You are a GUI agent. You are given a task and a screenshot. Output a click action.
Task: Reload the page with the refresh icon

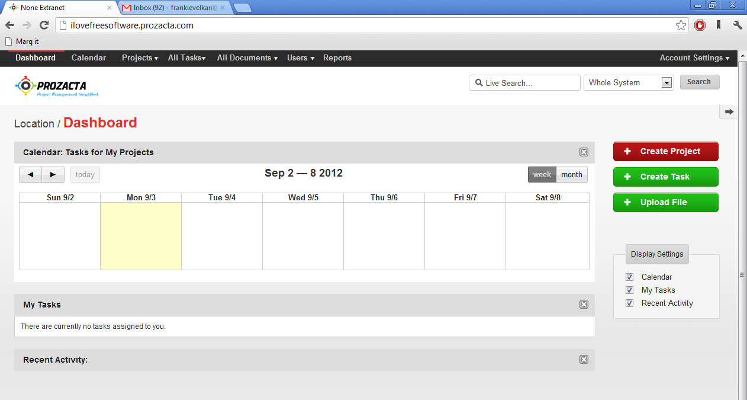point(44,25)
